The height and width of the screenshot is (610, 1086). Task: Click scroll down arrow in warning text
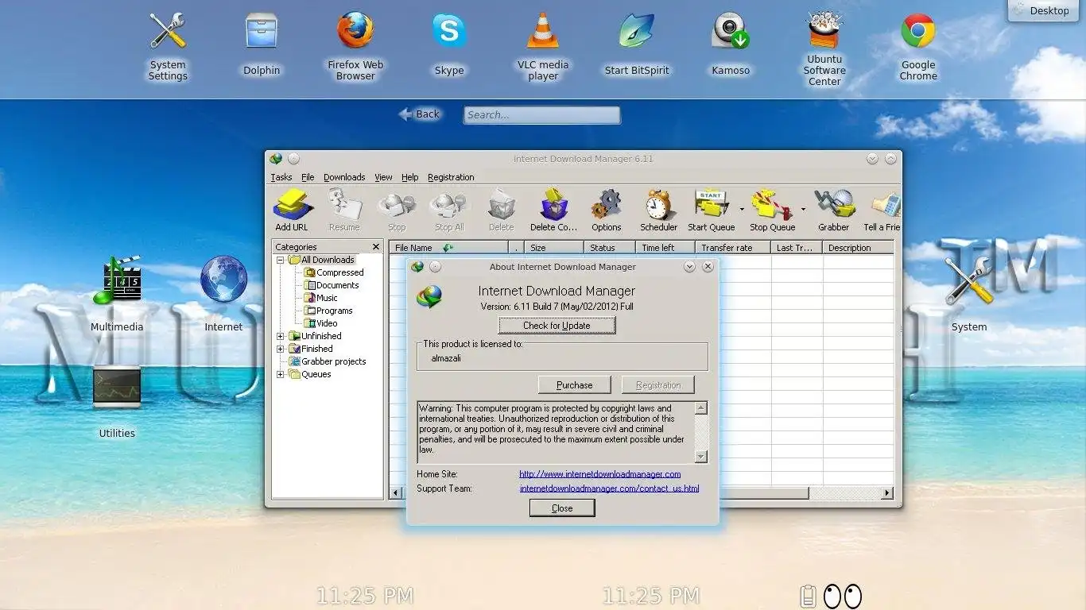(x=700, y=457)
